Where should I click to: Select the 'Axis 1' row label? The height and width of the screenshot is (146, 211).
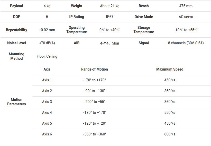click(x=47, y=80)
